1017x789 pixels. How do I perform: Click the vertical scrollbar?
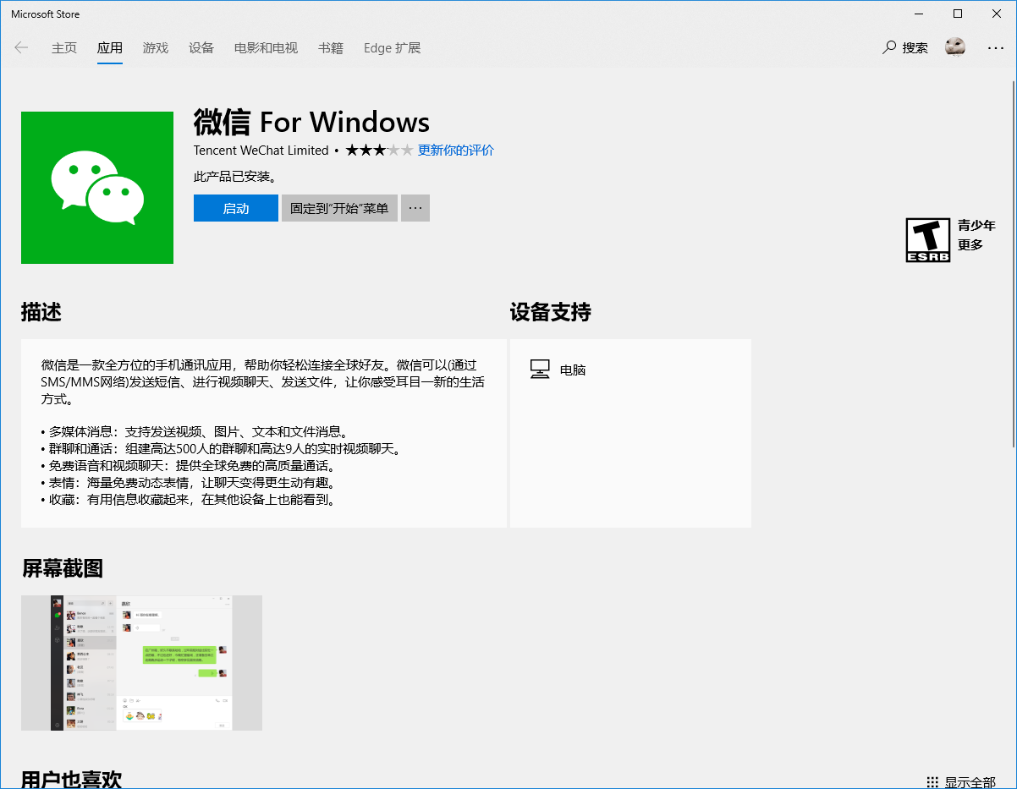(x=1014, y=262)
